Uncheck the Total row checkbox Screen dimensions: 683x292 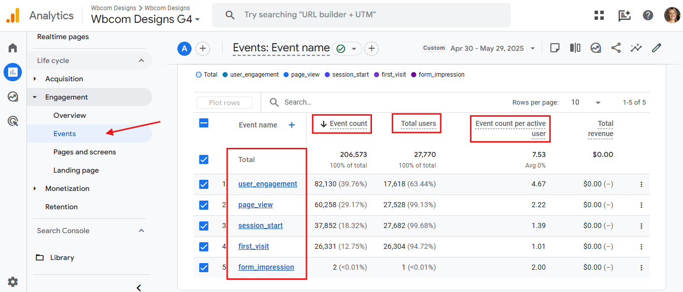click(x=204, y=159)
